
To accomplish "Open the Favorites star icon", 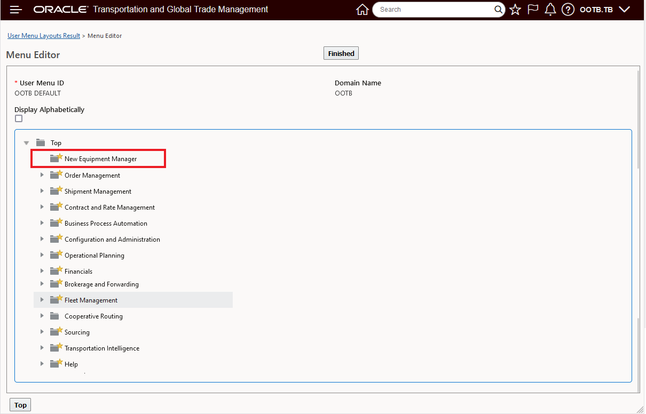I will pos(515,10).
